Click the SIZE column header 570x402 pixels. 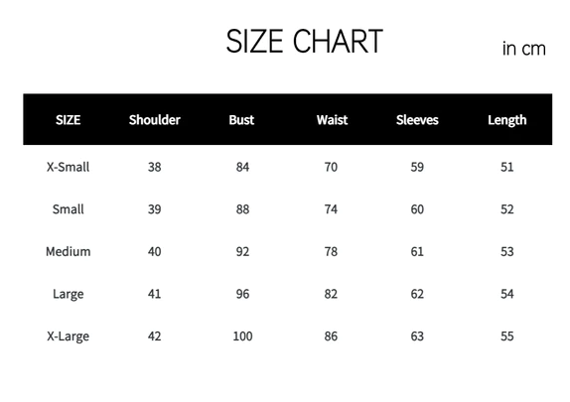(x=68, y=120)
